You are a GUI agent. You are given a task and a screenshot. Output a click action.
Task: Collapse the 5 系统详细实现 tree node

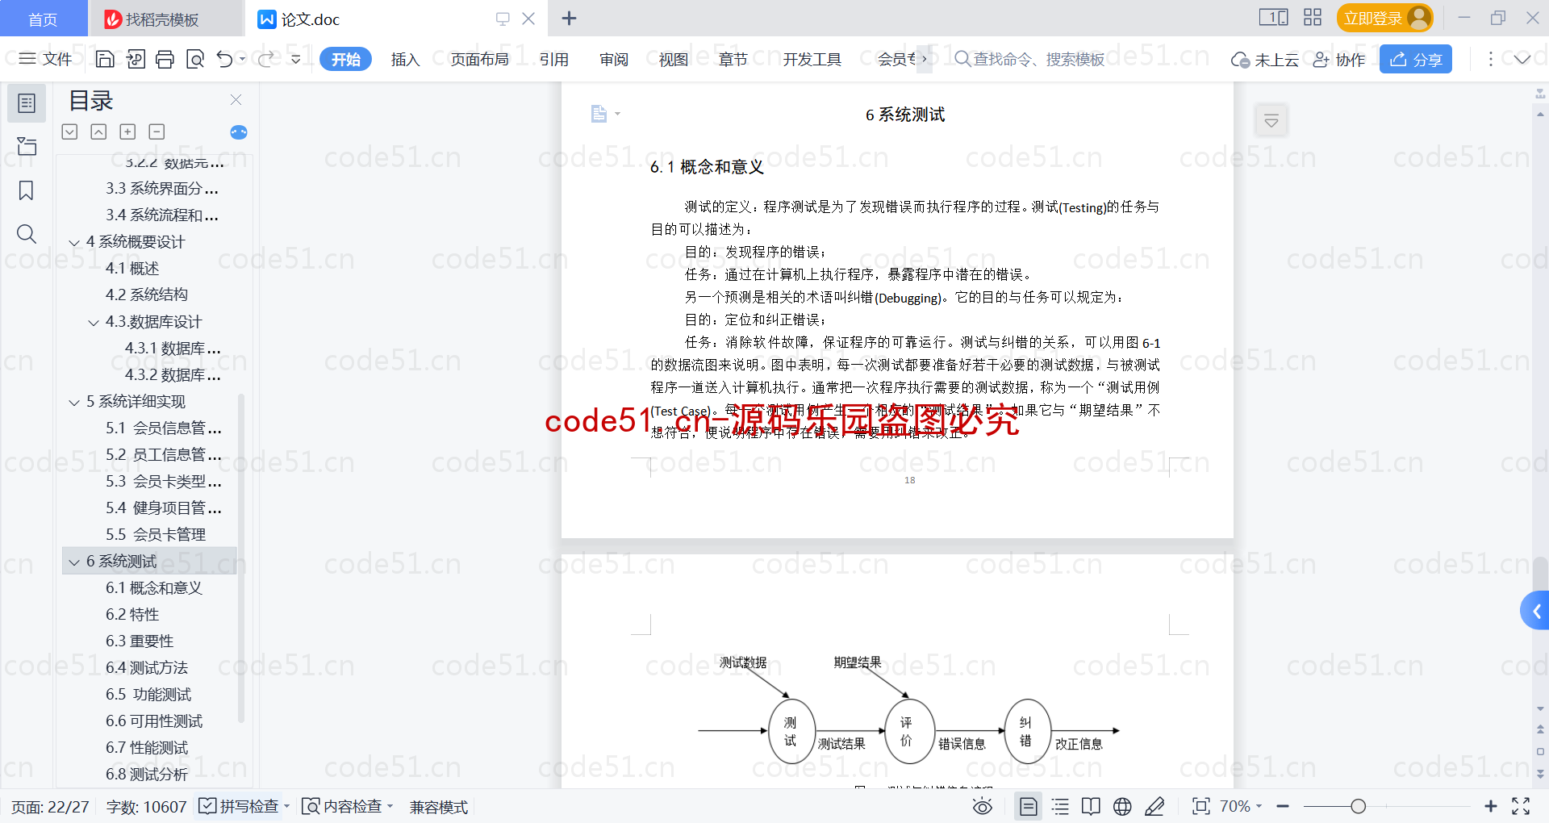[x=74, y=402]
